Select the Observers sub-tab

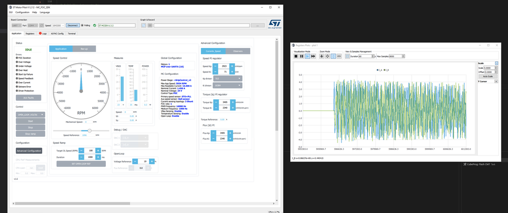click(x=238, y=51)
